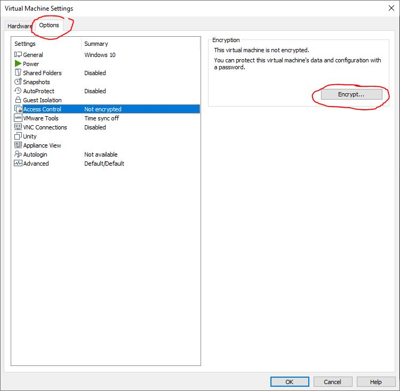Click the Settings column header
The height and width of the screenshot is (391, 400).
tap(25, 44)
